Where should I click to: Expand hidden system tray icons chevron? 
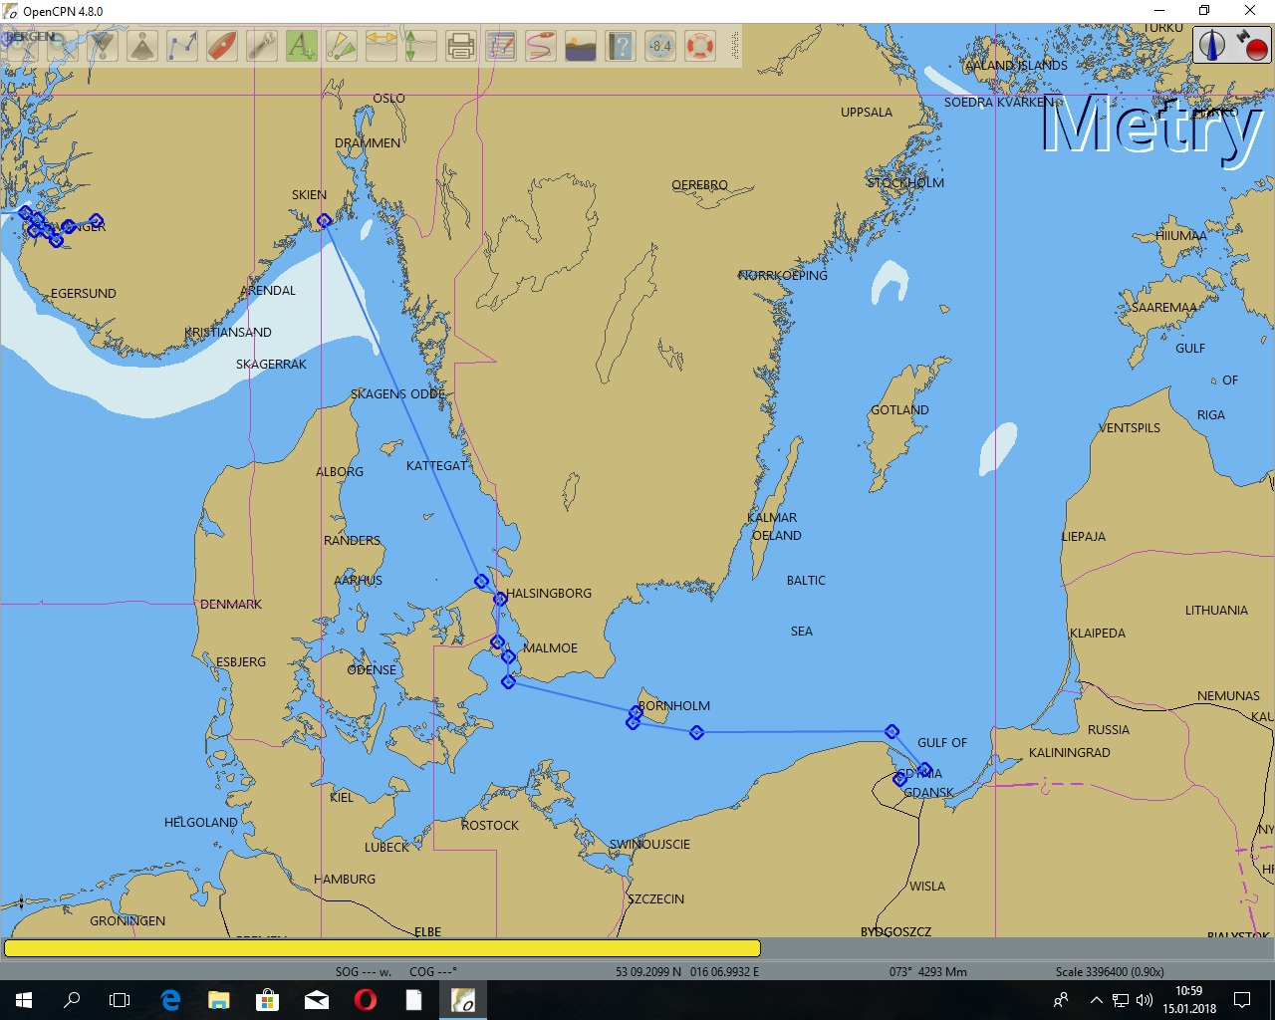pyautogui.click(x=1096, y=1000)
